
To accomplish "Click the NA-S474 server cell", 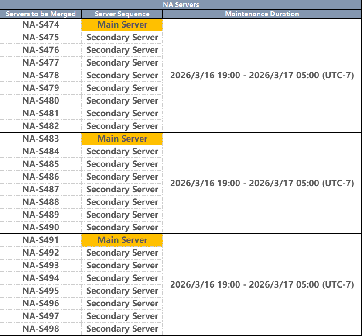I will click(41, 25).
